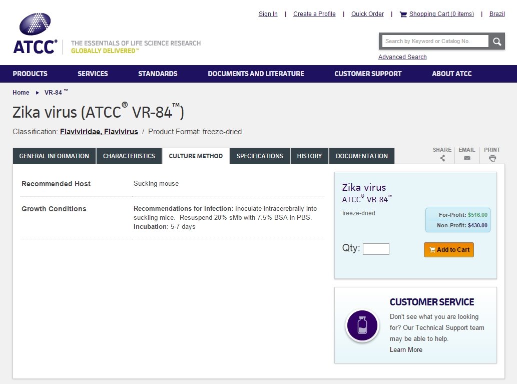Click the Email envelope icon
The width and height of the screenshot is (517, 384).
[467, 158]
